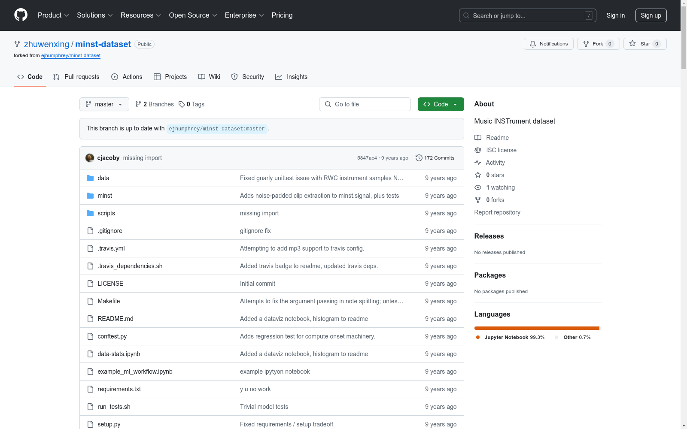Open the Insights tab
This screenshot has width=687, height=429.
pyautogui.click(x=292, y=77)
